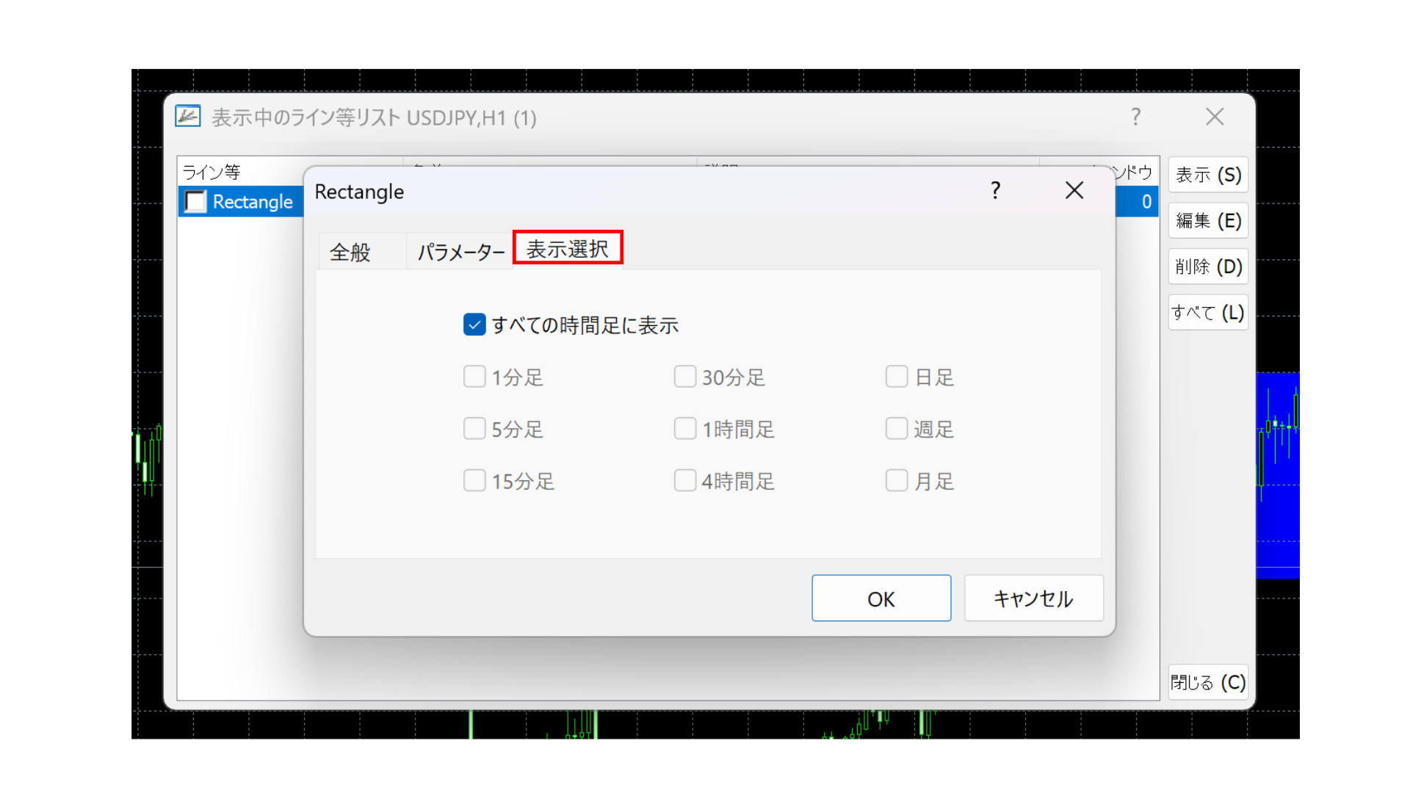This screenshot has height=793, width=1410.
Task: Click the 編集 (E) button
Action: [x=1207, y=220]
